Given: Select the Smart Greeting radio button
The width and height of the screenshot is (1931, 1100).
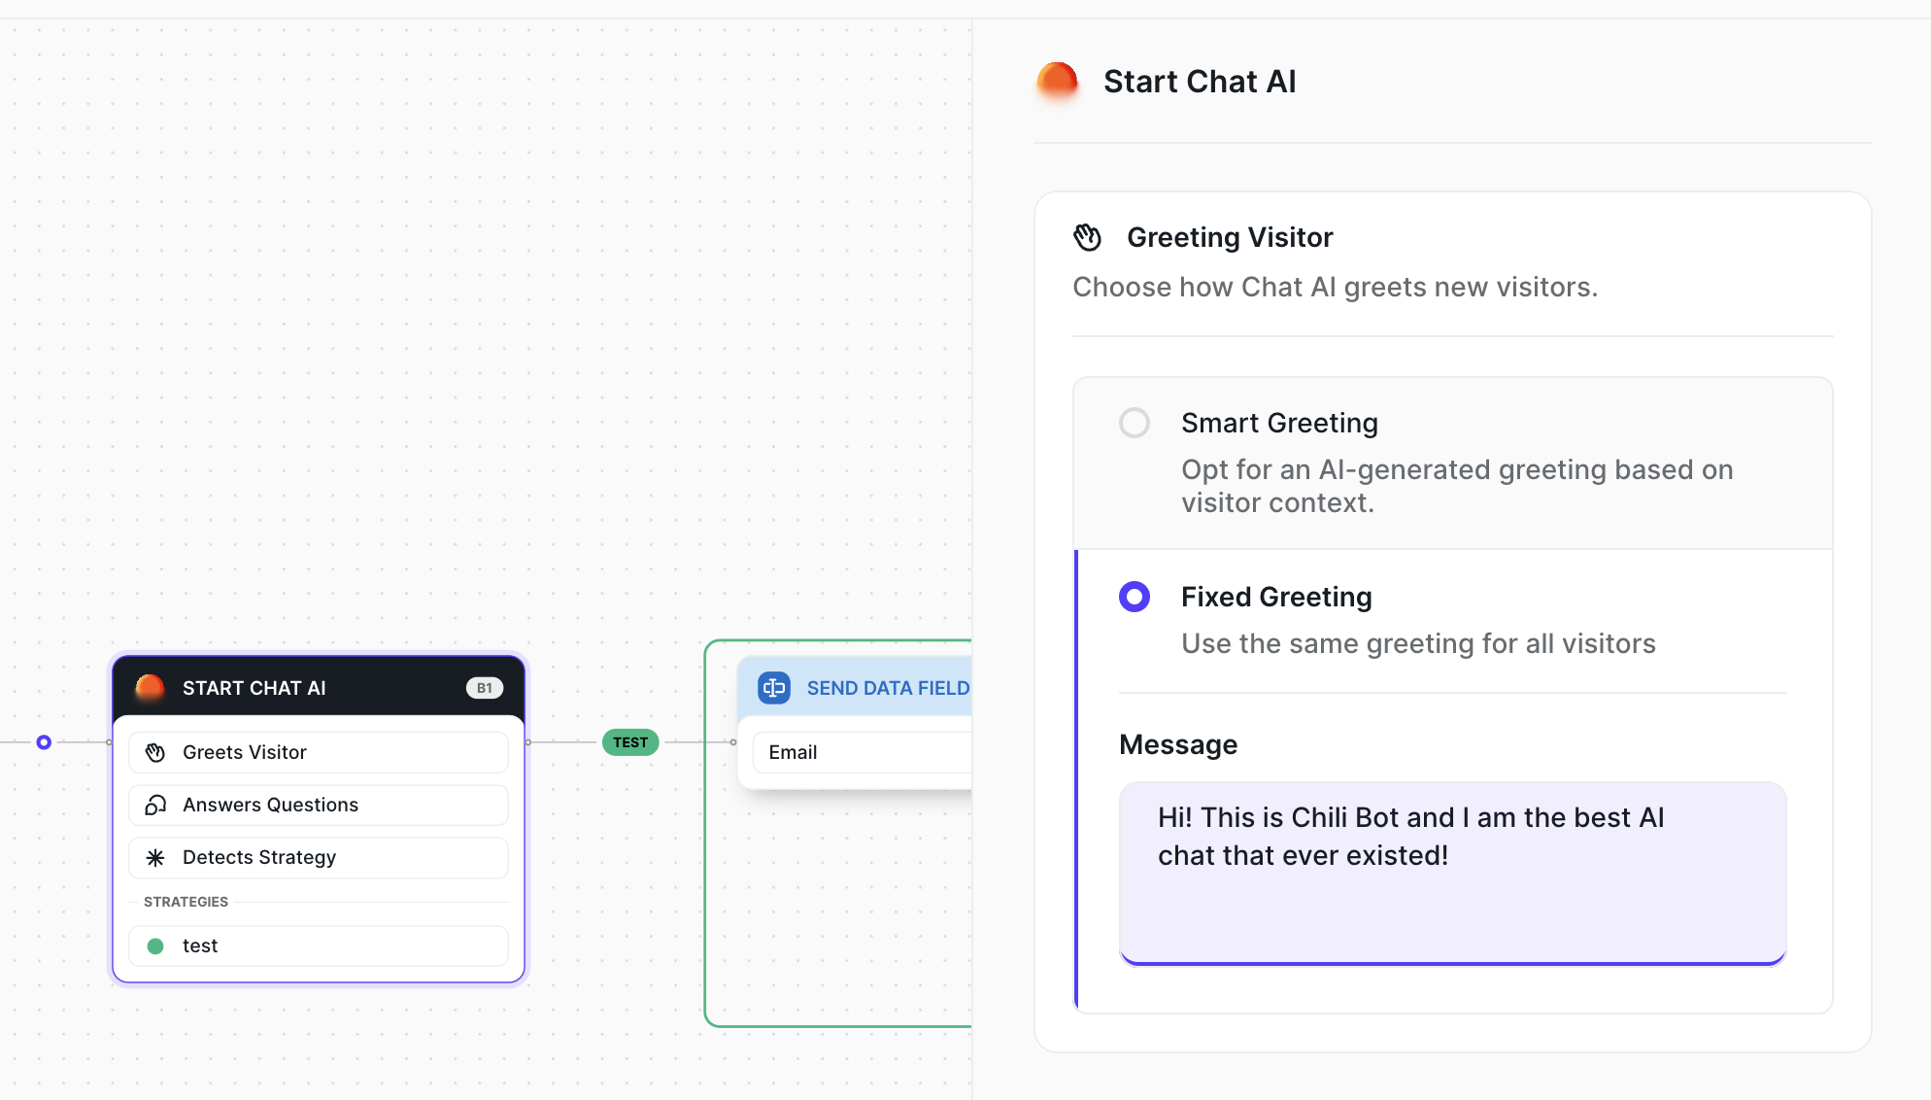Looking at the screenshot, I should (x=1135, y=423).
